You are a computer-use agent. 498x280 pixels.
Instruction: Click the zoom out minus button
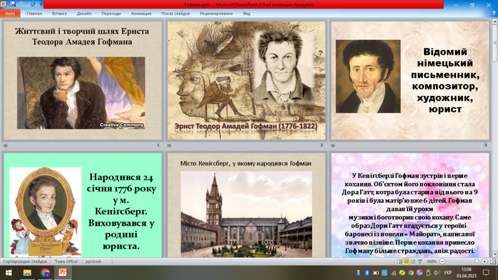tap(442, 261)
